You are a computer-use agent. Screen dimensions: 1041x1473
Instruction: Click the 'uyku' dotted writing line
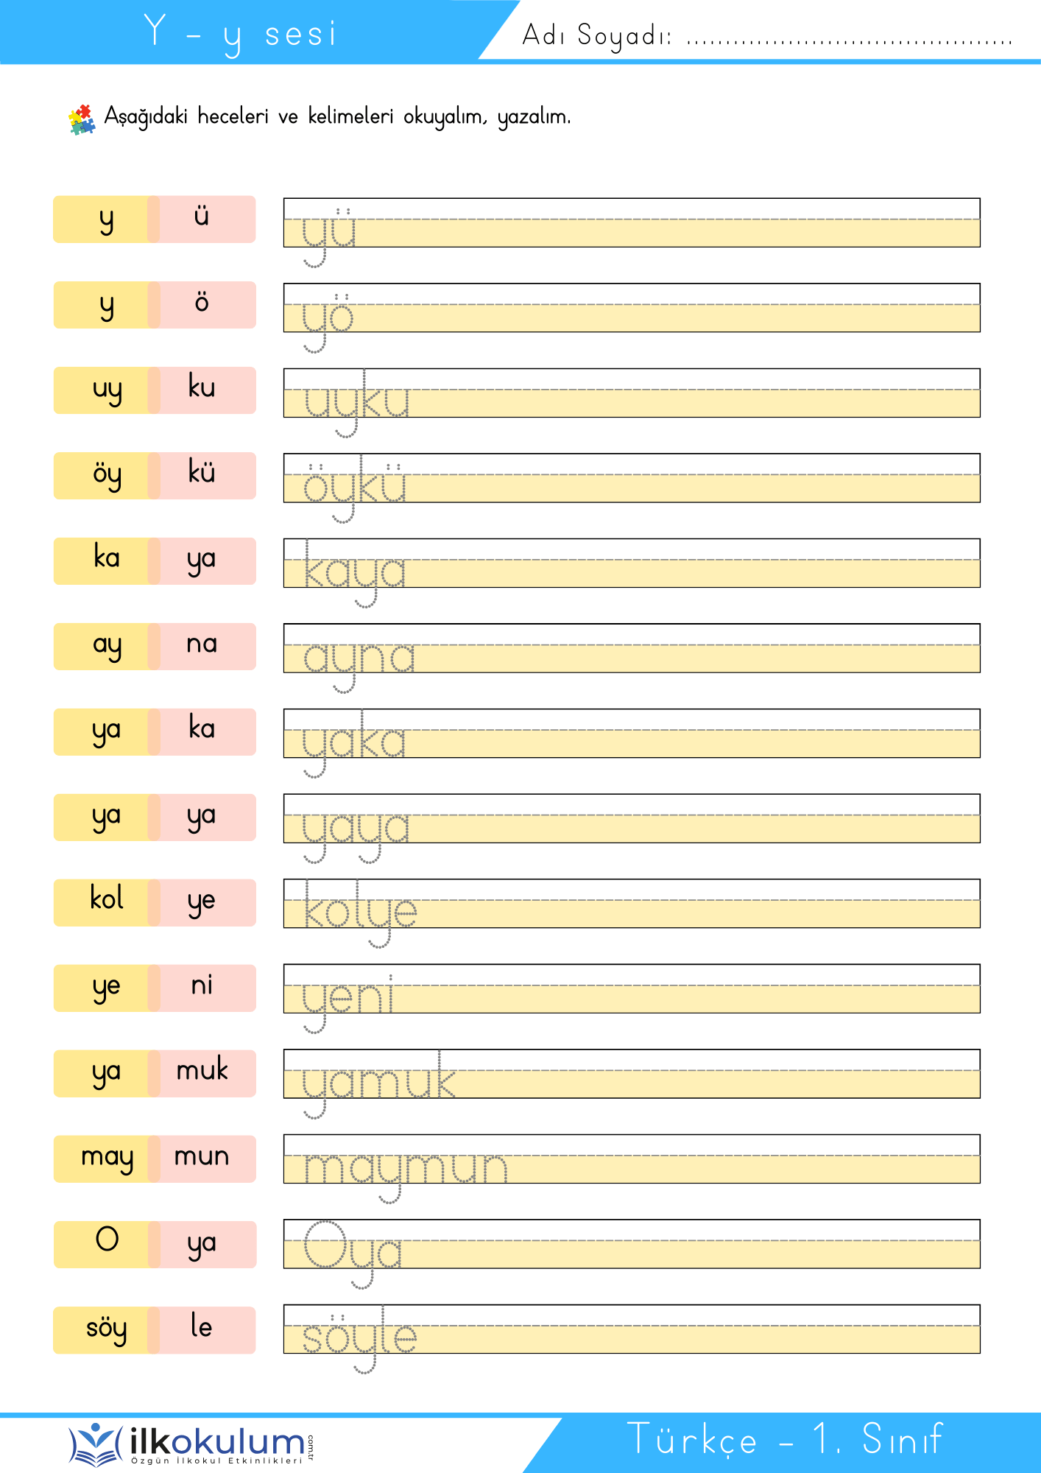pos(632,393)
